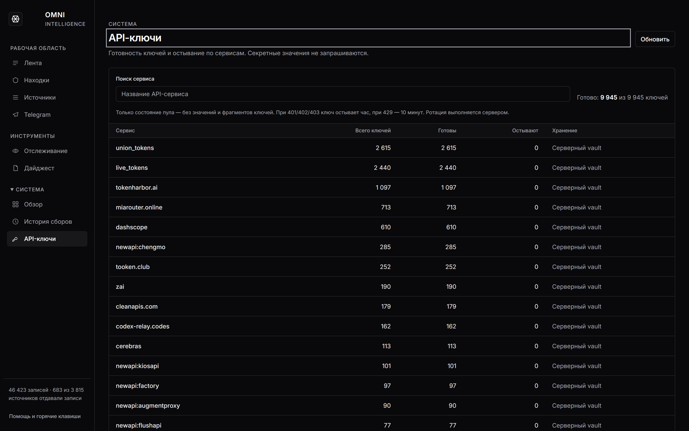Open Лента via its list icon
Image resolution: width=689 pixels, height=431 pixels.
[16, 63]
